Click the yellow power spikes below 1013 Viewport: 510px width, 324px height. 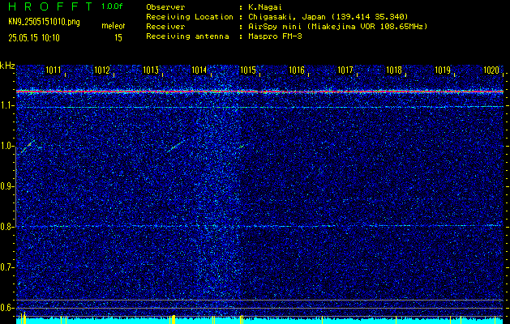click(173, 319)
